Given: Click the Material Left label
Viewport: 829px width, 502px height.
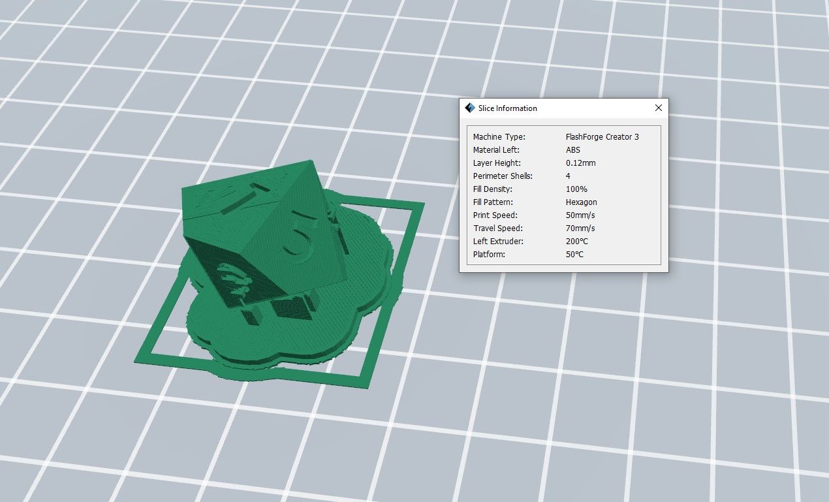Looking at the screenshot, I should click(496, 150).
